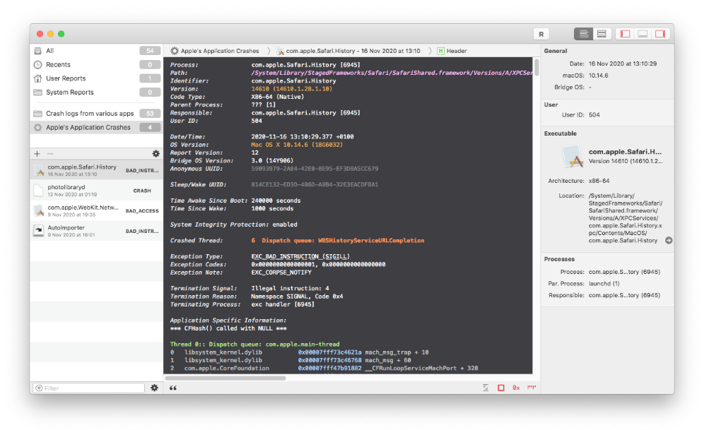Click the 0x00007fff73c4621a address
The image size is (704, 430).
[329, 352]
